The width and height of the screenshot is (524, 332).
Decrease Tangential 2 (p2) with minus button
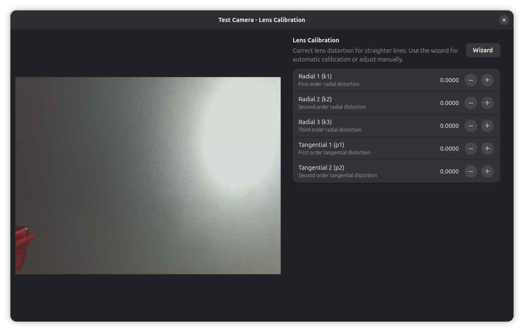click(470, 171)
